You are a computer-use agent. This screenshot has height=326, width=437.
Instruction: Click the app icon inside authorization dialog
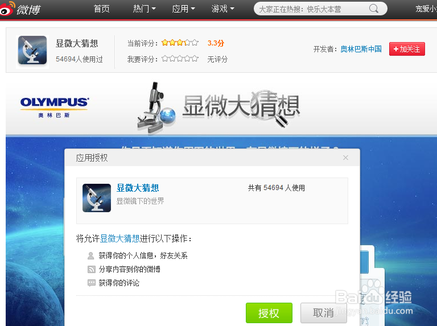coord(97,198)
